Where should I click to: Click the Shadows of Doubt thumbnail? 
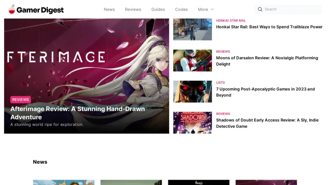(x=192, y=123)
